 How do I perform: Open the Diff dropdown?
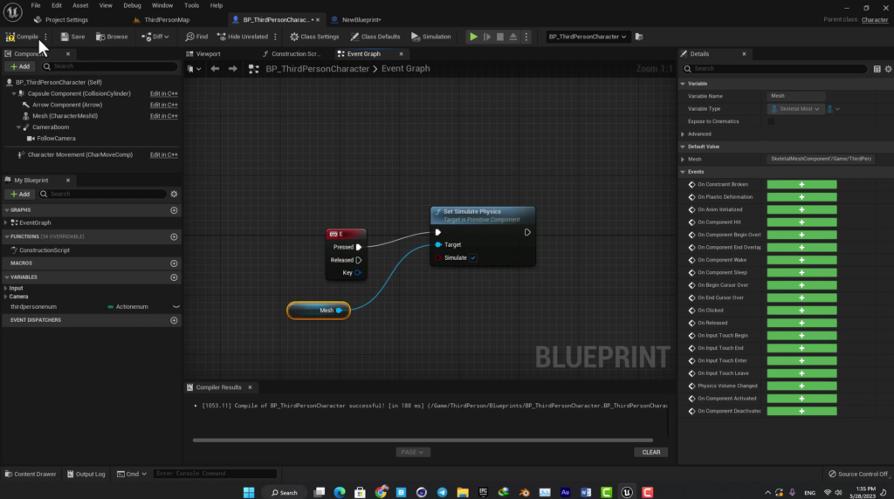[155, 37]
